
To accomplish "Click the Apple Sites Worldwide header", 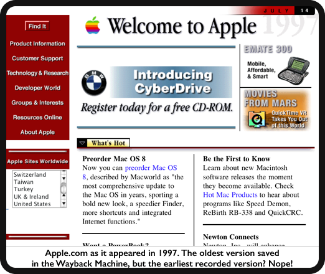I will click(x=37, y=161).
